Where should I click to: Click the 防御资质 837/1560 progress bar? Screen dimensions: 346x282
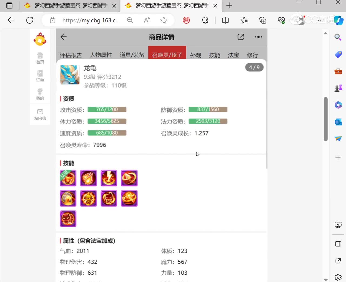pos(208,109)
